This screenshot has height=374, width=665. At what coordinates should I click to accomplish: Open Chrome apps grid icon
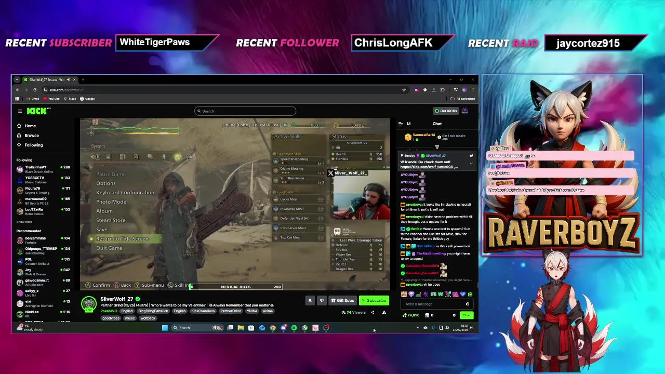point(17,99)
